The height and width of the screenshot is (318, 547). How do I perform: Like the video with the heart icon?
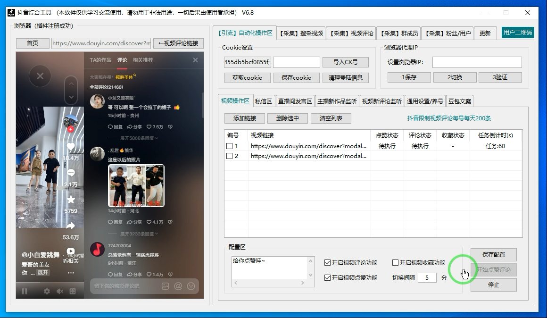pos(71,147)
